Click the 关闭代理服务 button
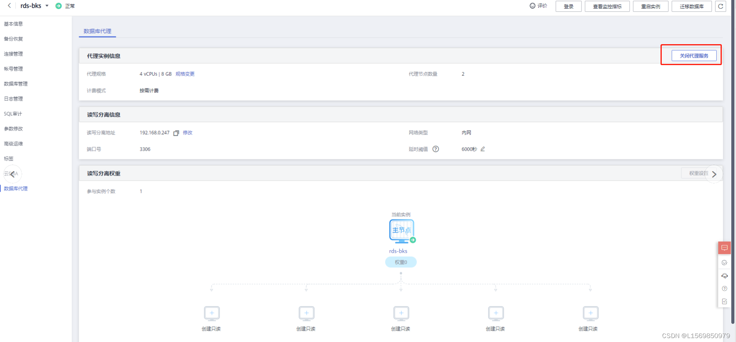736x342 pixels. click(x=694, y=56)
